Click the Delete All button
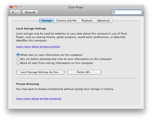Screen dimensions: 152x120 coord(84,72)
